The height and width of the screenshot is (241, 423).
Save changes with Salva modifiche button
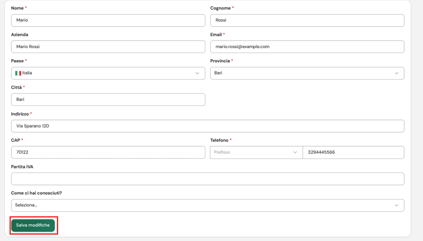(x=33, y=225)
